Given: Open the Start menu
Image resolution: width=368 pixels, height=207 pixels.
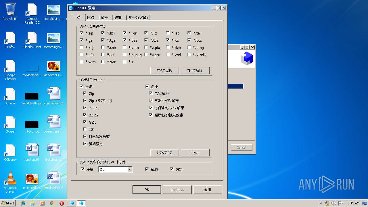Looking at the screenshot, I should (8, 203).
